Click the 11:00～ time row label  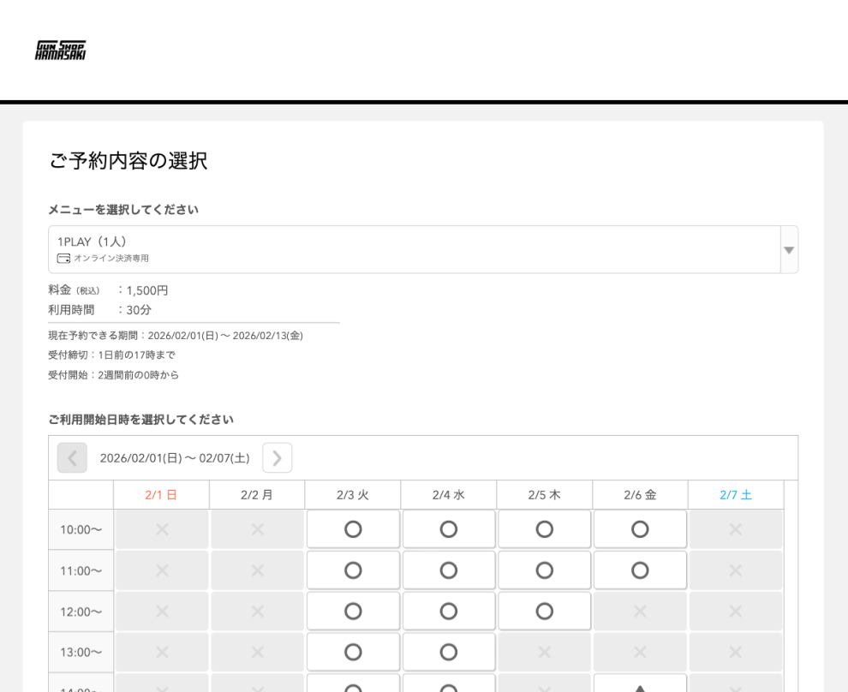pos(81,570)
